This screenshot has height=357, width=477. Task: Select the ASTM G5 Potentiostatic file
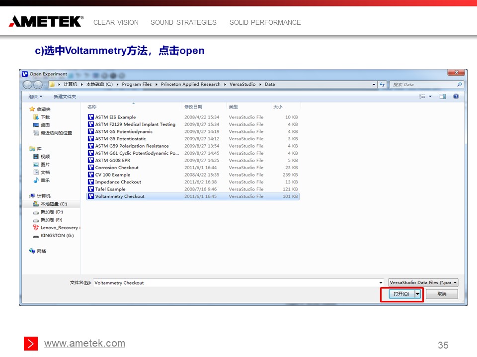point(193,139)
